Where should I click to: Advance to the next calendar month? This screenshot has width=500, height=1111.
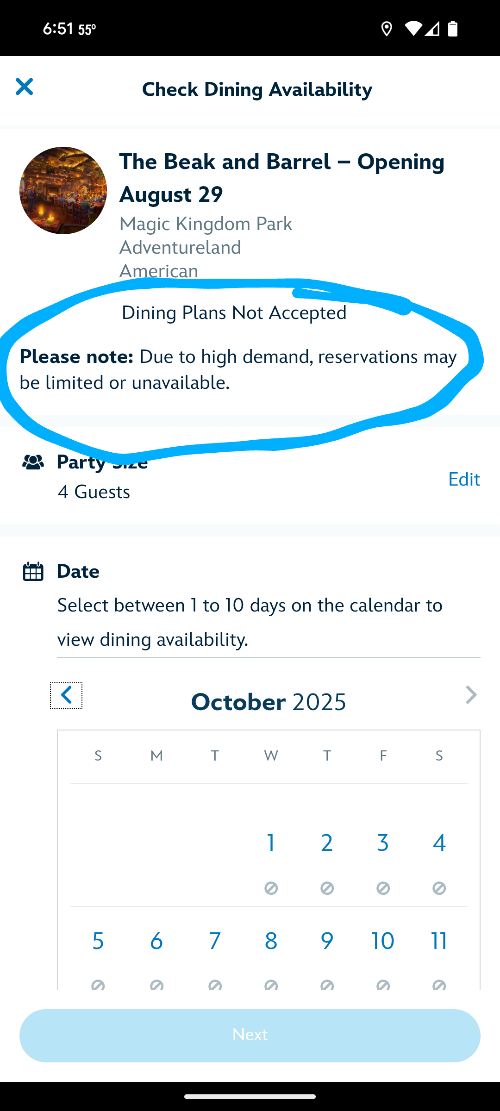(x=471, y=695)
